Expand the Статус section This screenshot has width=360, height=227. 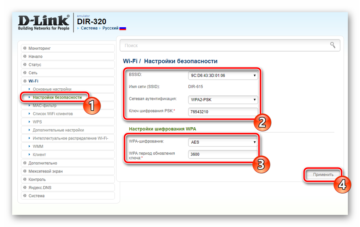[x=68, y=65]
